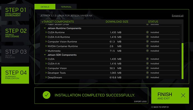Click the installed checkmark for NVIDIA Container Runtime

click(147, 46)
